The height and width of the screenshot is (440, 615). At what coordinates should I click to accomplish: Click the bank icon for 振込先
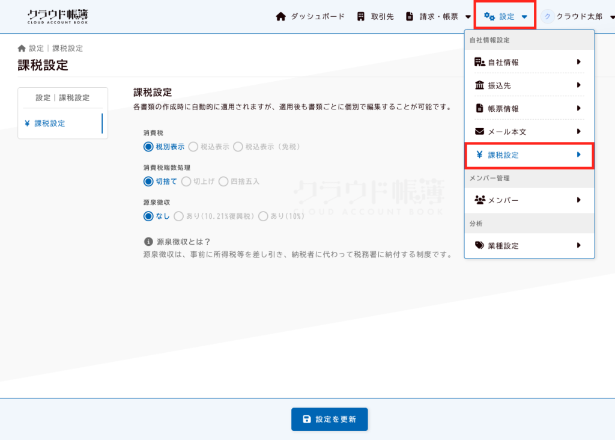point(479,85)
